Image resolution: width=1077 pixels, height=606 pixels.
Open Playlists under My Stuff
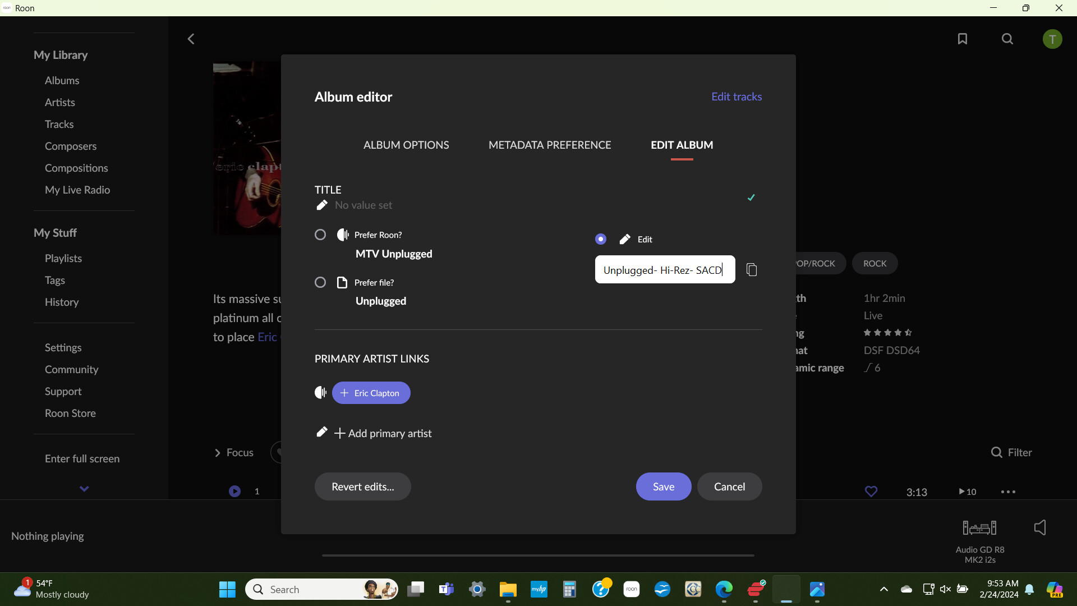click(63, 258)
